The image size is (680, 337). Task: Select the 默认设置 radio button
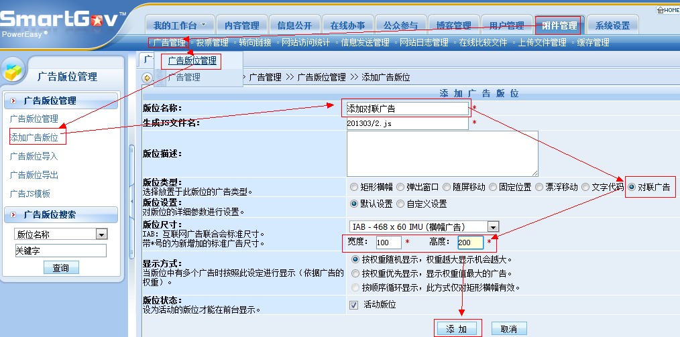point(354,204)
